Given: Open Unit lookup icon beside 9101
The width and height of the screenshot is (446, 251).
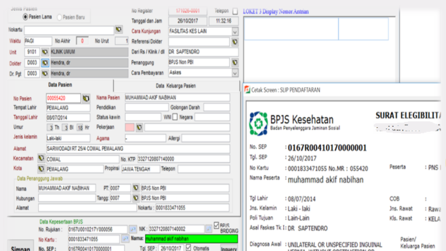Looking at the screenshot, I should click(45, 52).
